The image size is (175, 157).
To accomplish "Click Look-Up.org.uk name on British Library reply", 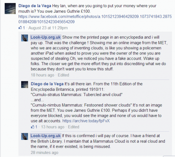I will [45, 136].
